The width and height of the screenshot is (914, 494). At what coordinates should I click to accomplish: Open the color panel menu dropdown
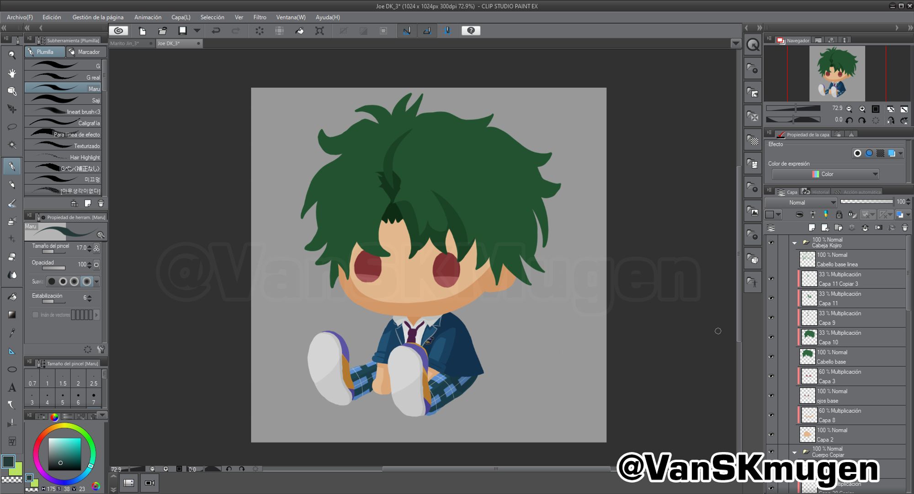click(x=102, y=415)
